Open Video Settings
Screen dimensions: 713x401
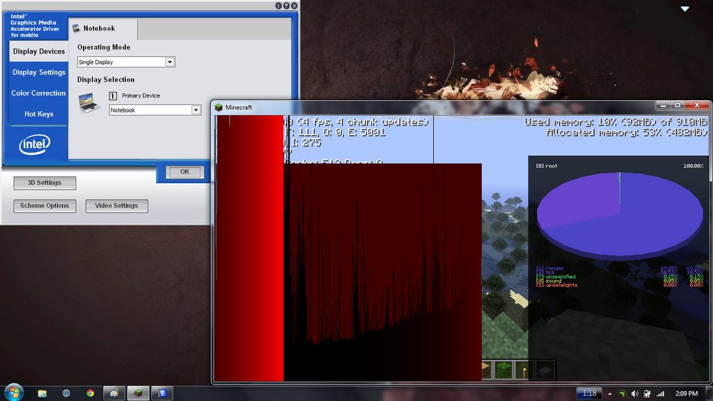point(116,206)
